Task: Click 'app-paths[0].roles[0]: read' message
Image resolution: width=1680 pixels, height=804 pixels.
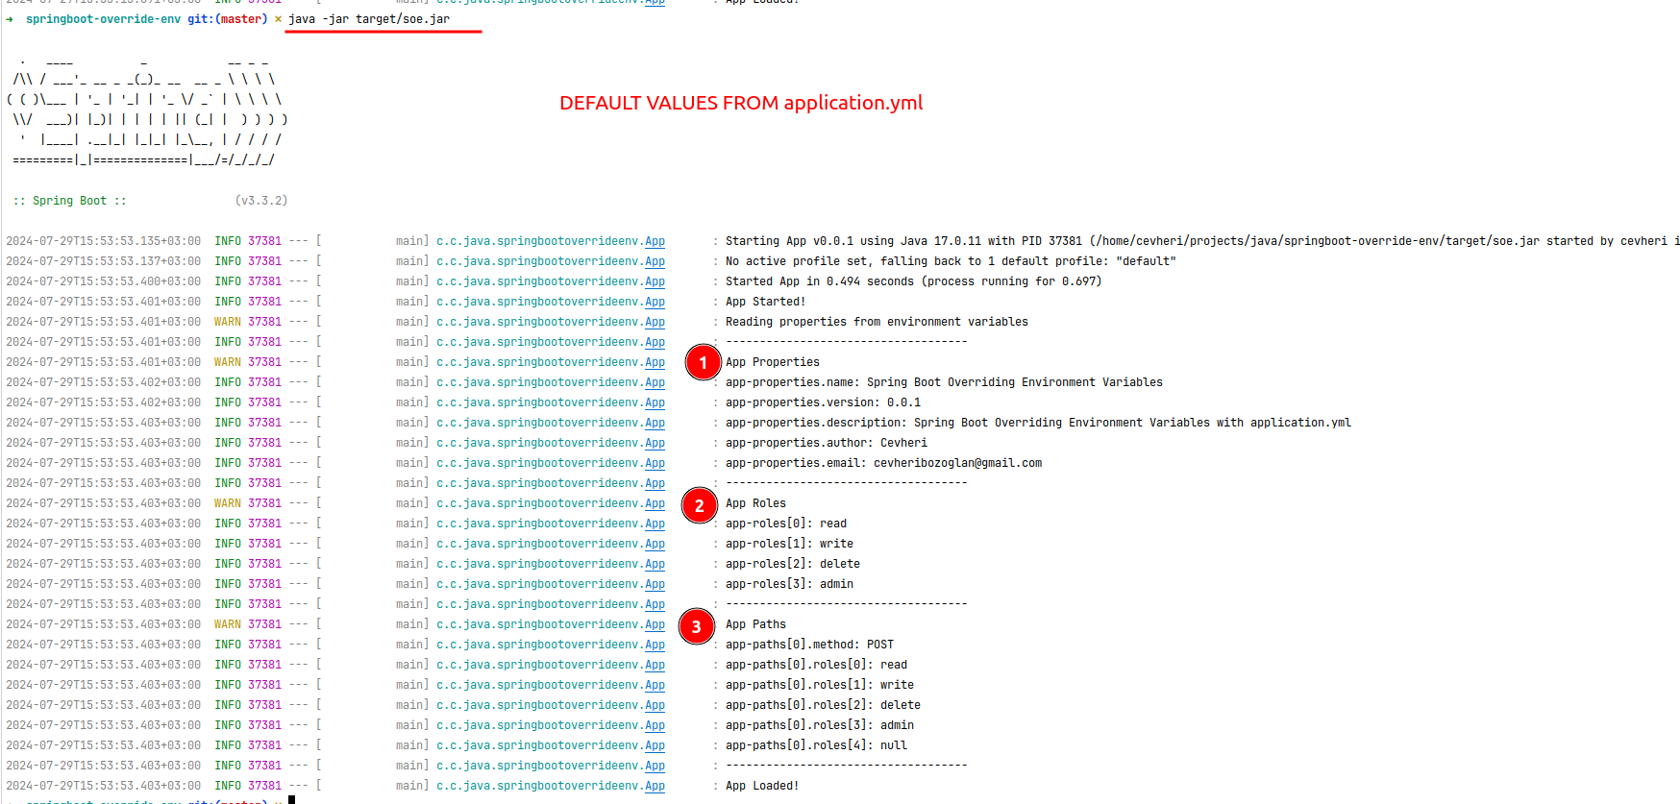Action: click(x=816, y=665)
